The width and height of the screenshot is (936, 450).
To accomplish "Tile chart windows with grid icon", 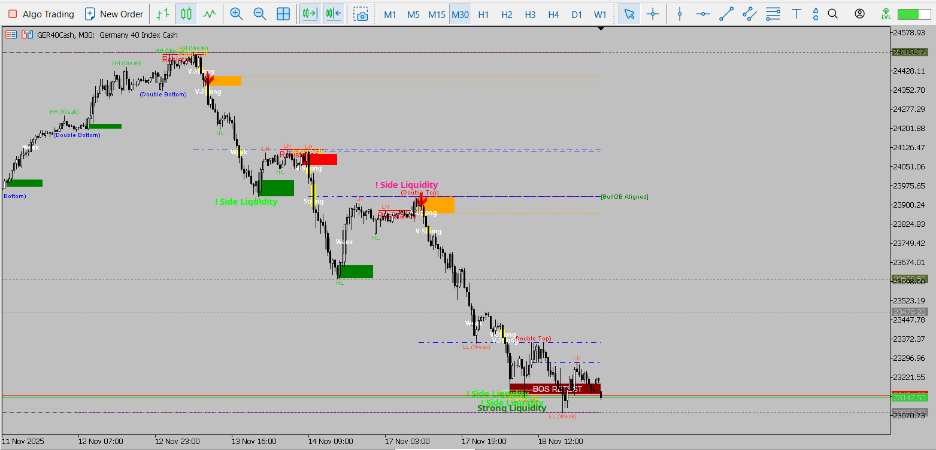I will (283, 14).
